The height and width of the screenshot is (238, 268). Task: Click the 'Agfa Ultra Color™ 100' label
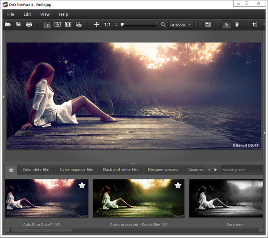(42, 225)
